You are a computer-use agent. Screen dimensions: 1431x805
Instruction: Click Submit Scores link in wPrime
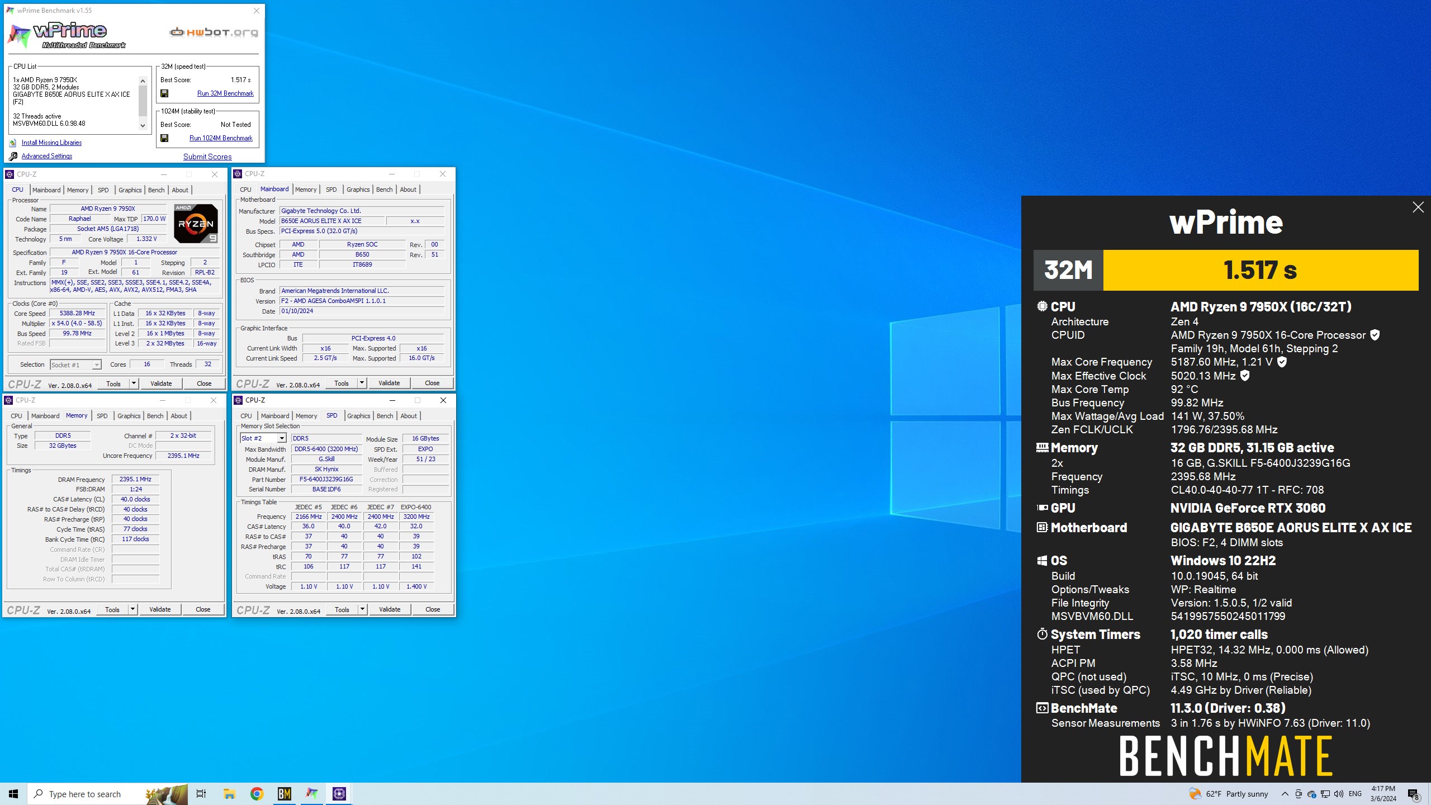coord(207,157)
